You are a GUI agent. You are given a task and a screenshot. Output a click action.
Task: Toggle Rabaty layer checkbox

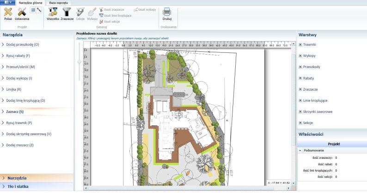pyautogui.click(x=300, y=78)
